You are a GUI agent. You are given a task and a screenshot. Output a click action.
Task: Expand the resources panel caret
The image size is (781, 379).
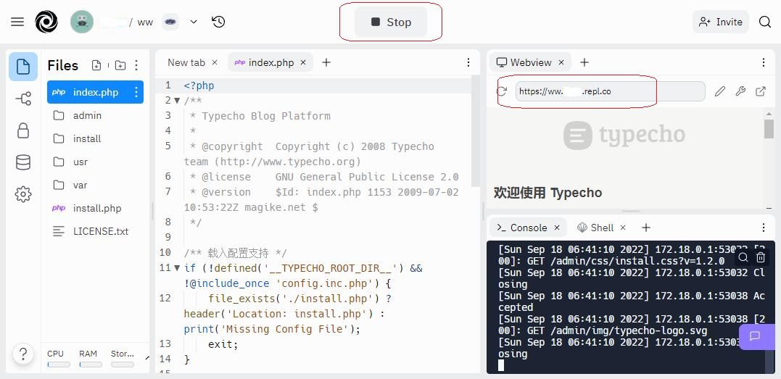tap(147, 358)
